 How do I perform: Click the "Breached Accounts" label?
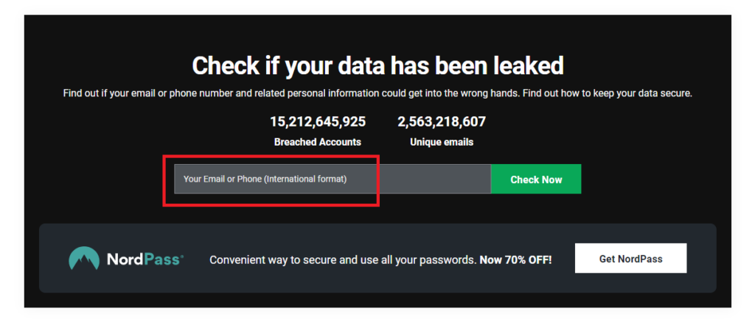pyautogui.click(x=317, y=142)
